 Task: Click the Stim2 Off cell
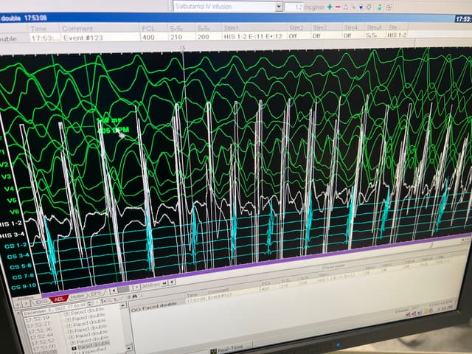(x=299, y=36)
